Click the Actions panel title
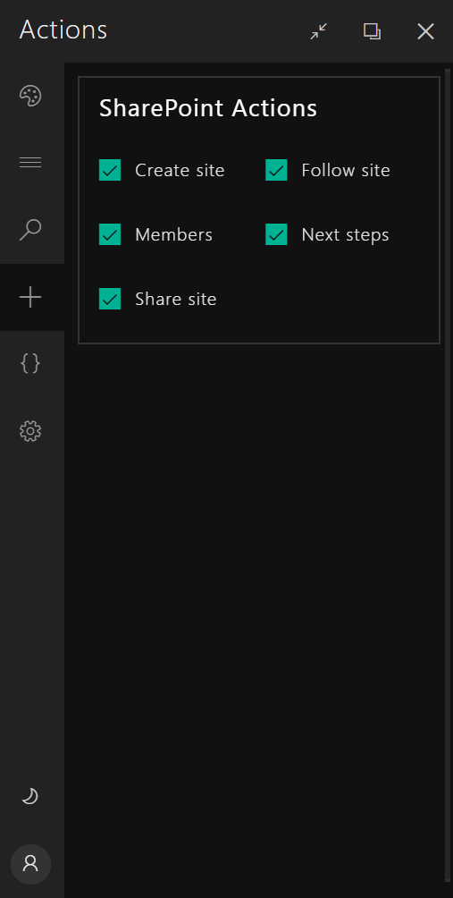The image size is (453, 898). (63, 30)
